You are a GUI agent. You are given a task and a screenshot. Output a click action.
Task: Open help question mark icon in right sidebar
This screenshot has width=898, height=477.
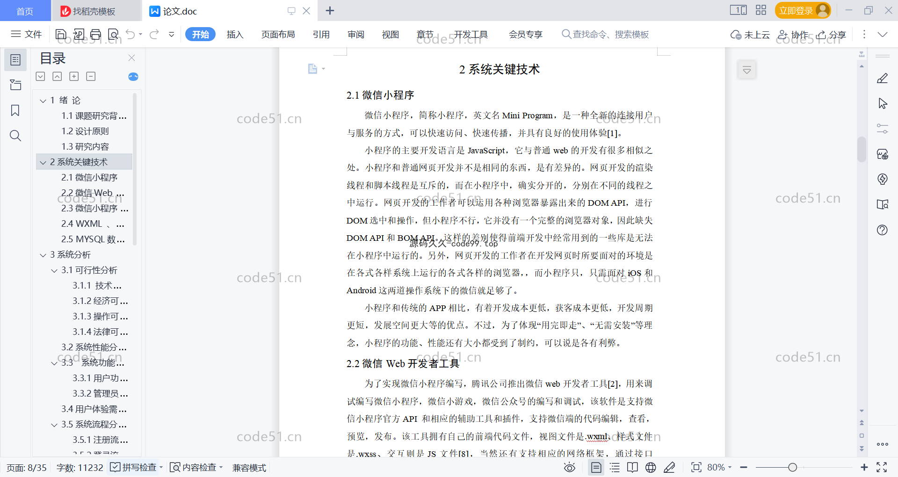(883, 230)
